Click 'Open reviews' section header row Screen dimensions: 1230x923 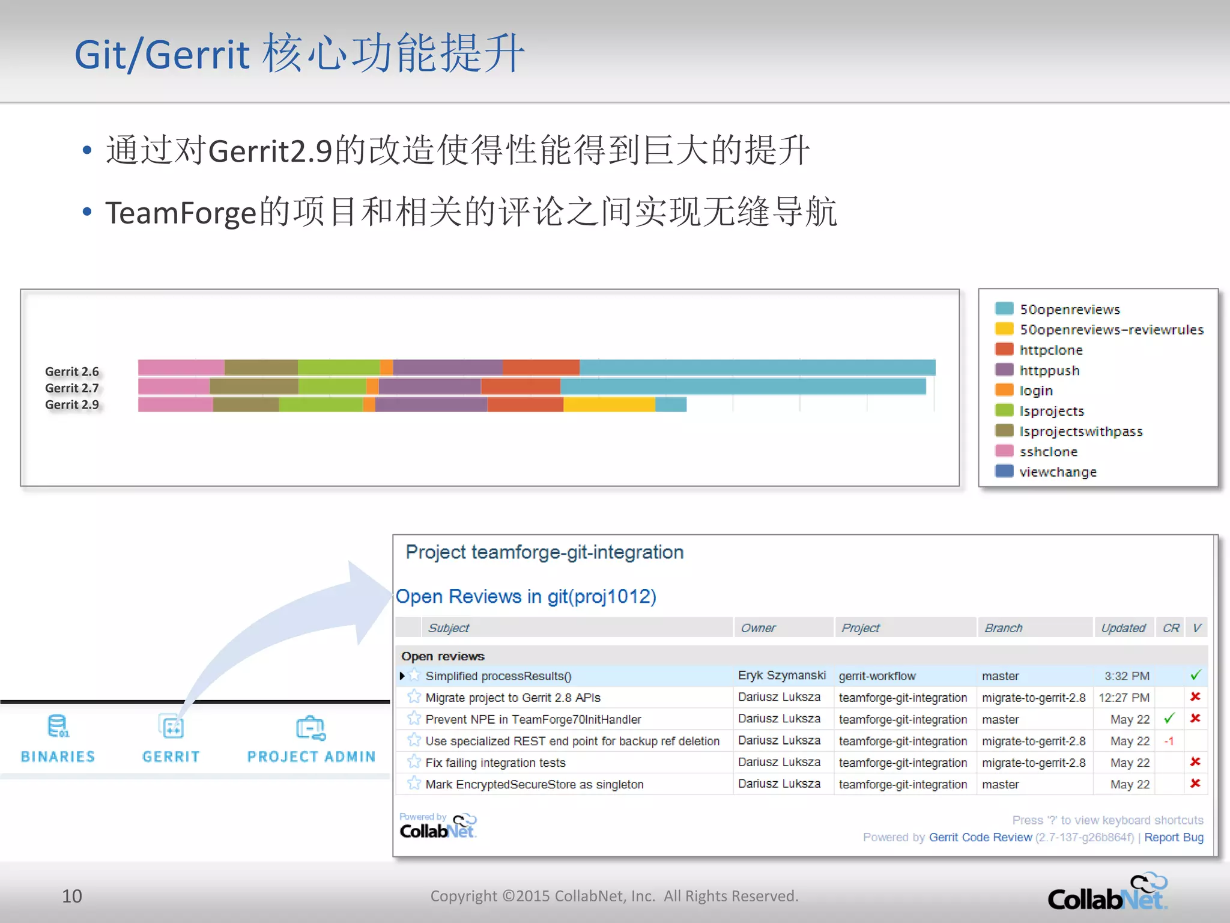801,656
